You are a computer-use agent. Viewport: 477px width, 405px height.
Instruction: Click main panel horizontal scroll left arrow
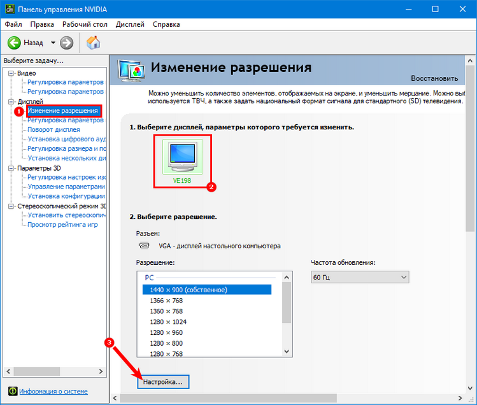click(115, 398)
